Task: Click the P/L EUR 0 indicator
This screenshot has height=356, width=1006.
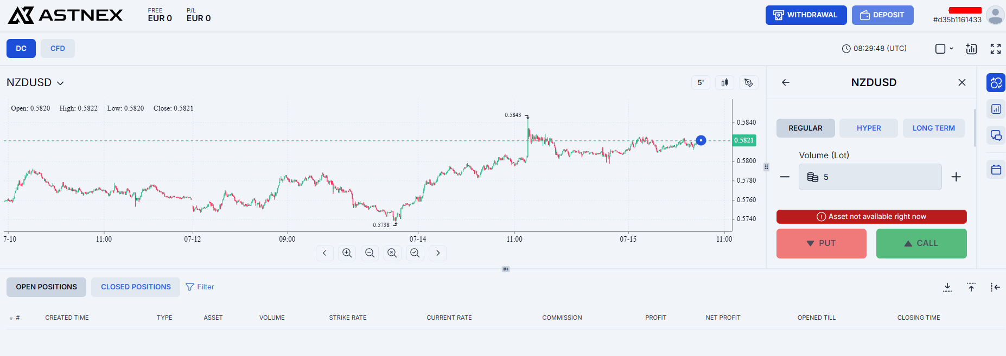Action: [x=199, y=15]
